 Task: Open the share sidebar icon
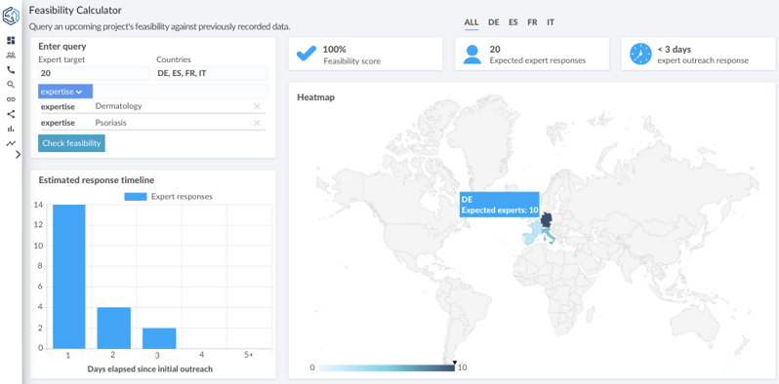click(11, 114)
